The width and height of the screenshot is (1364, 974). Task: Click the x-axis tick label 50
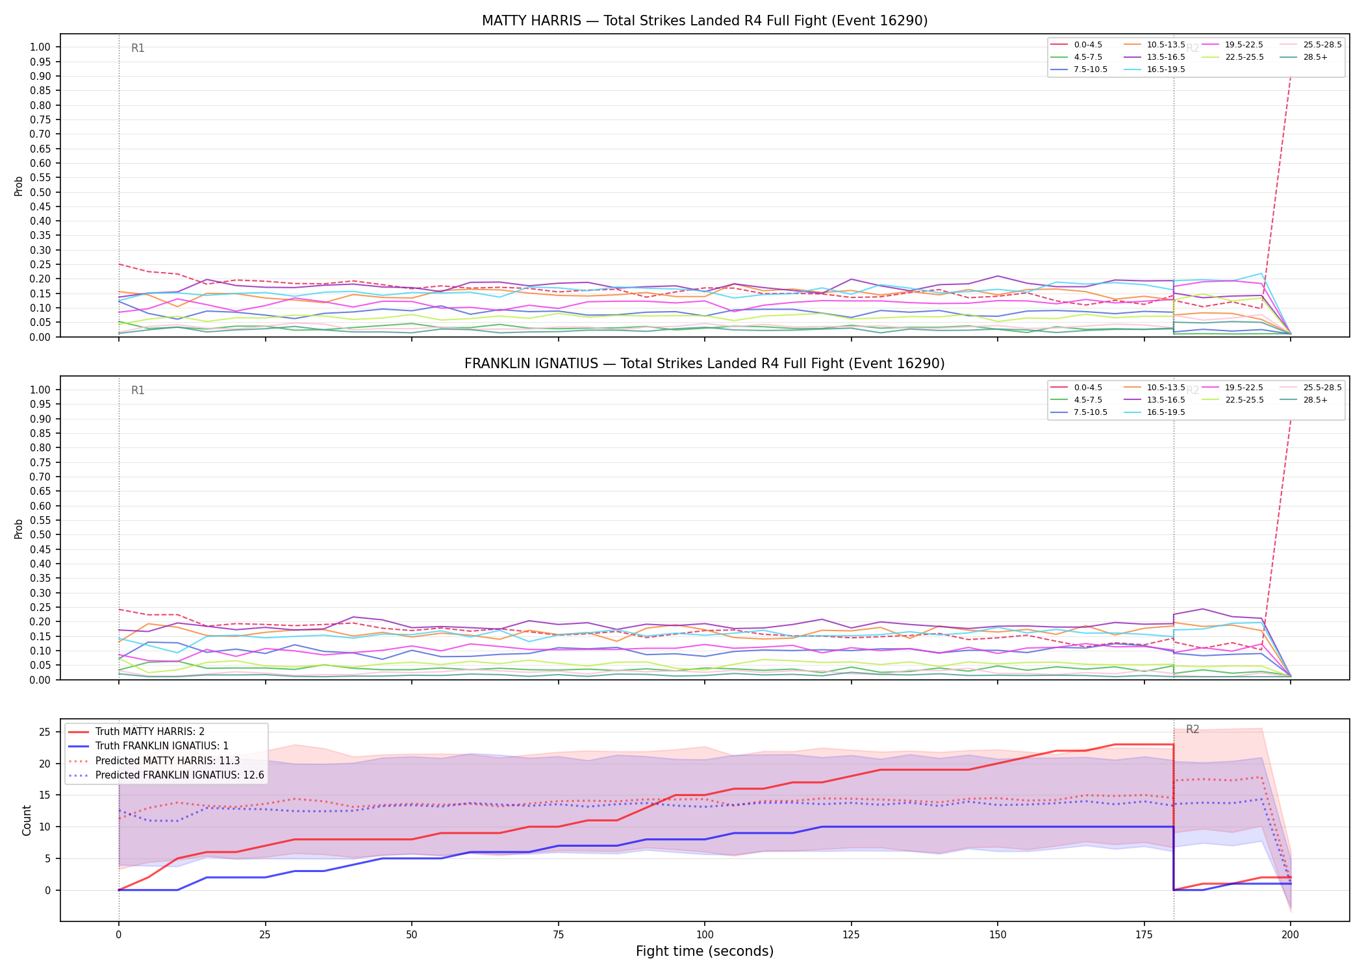pyautogui.click(x=411, y=935)
